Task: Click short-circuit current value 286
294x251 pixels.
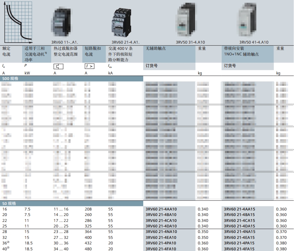Action: [88, 221]
